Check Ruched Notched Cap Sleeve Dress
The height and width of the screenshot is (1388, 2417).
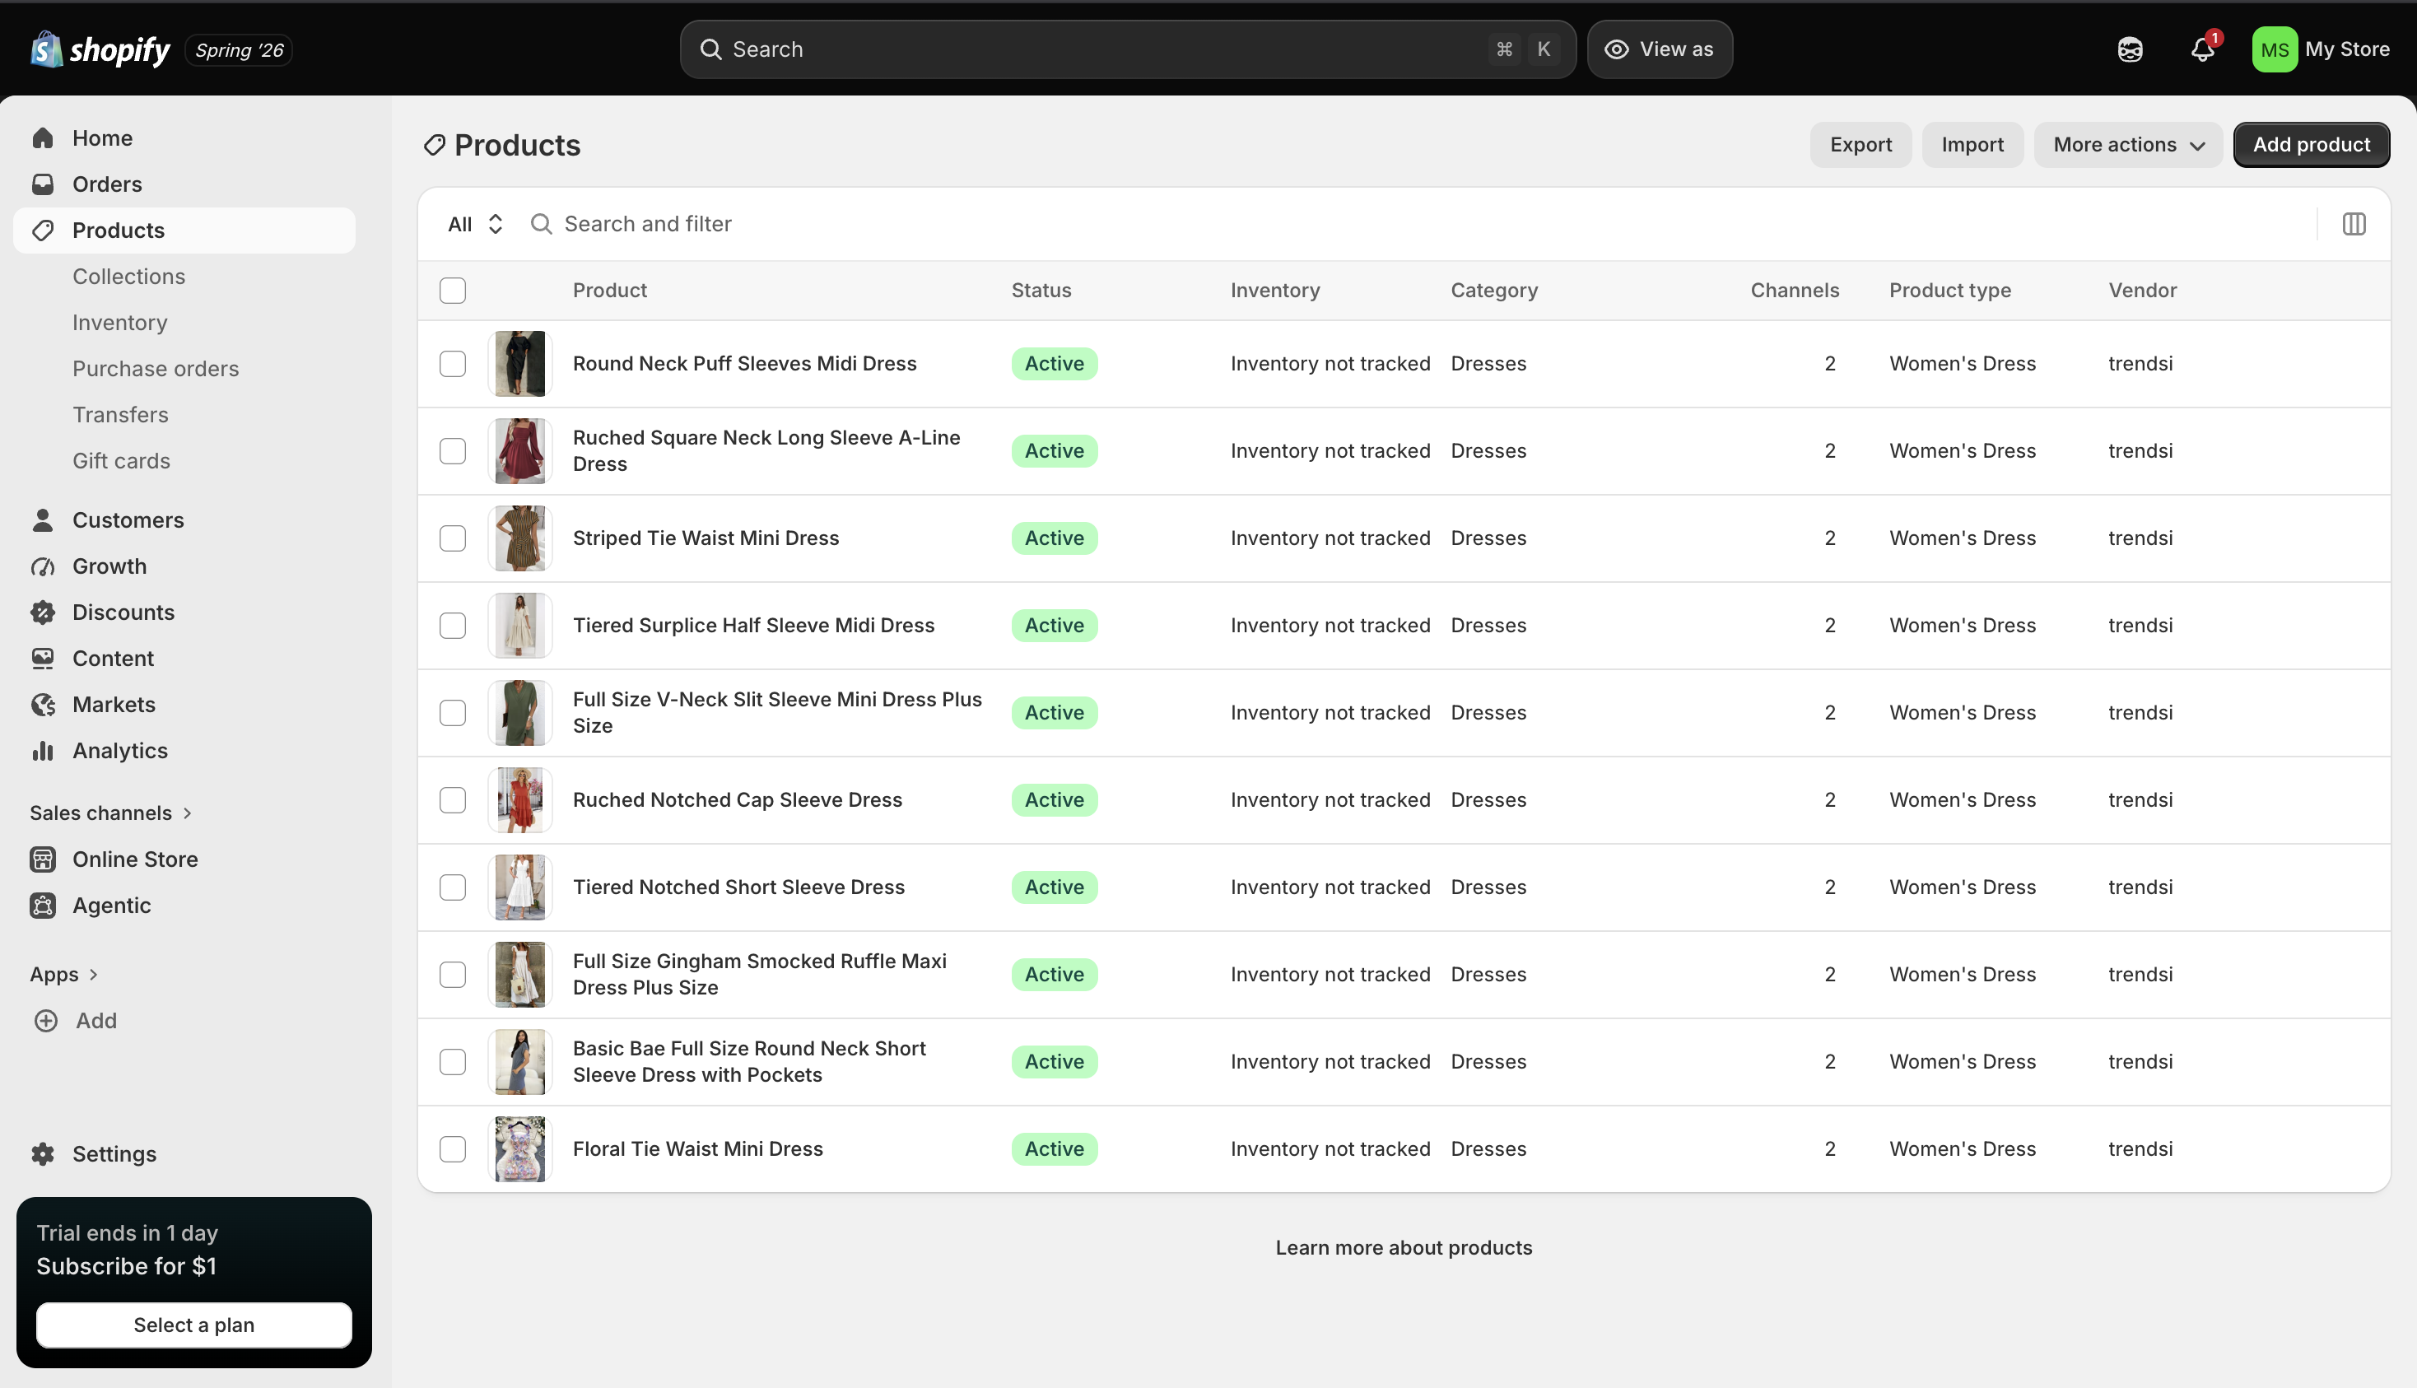point(453,800)
